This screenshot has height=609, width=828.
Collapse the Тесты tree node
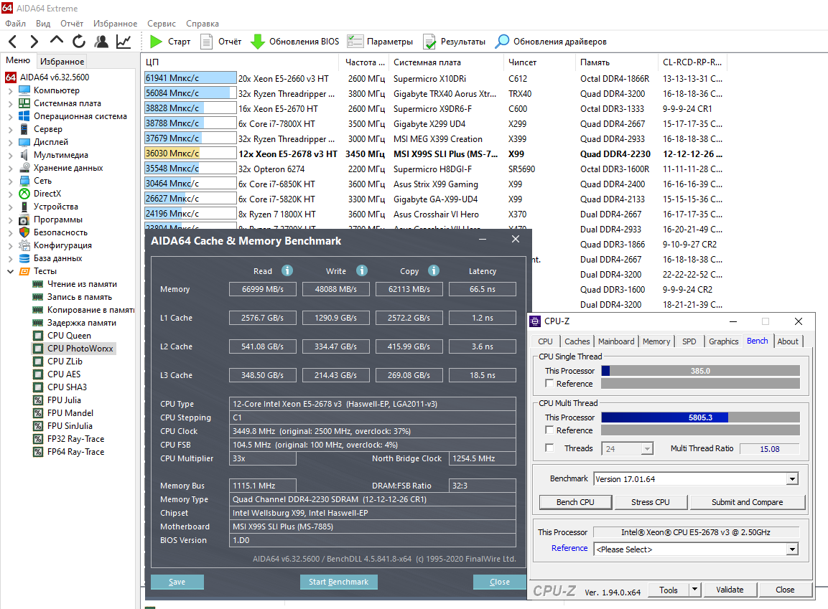tap(10, 272)
